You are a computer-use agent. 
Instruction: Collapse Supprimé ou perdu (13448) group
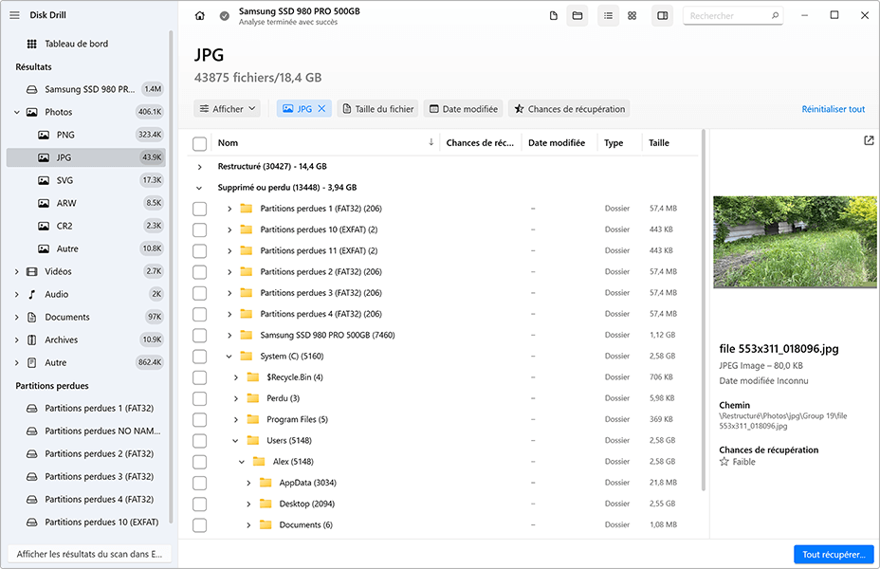coord(199,188)
